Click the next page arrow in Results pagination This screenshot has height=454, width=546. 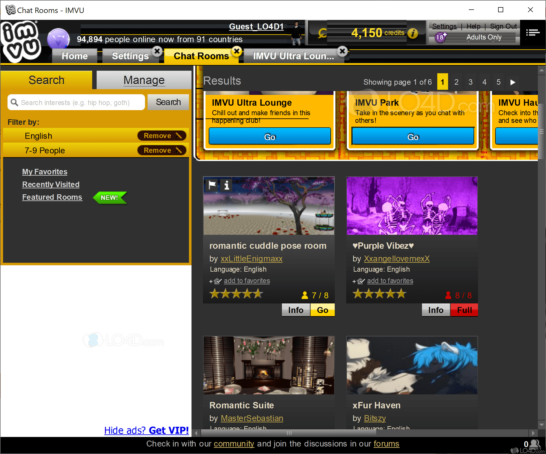[512, 82]
